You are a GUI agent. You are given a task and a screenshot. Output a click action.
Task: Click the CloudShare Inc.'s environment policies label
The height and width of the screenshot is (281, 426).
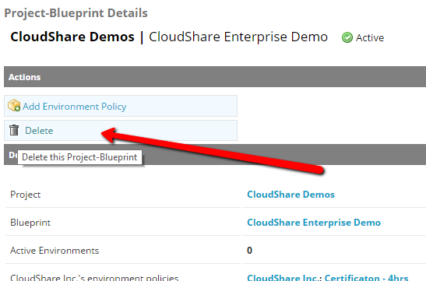click(x=94, y=277)
